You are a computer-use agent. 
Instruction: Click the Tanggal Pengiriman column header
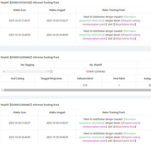click(x=51, y=78)
